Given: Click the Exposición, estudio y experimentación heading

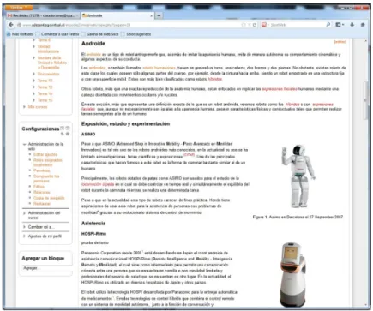Looking at the screenshot, I should pos(125,124).
